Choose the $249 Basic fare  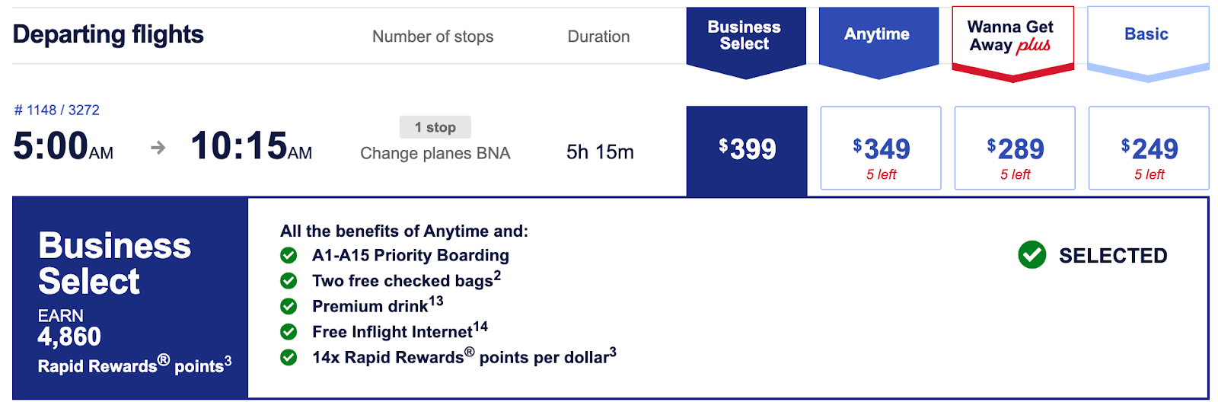point(1149,148)
